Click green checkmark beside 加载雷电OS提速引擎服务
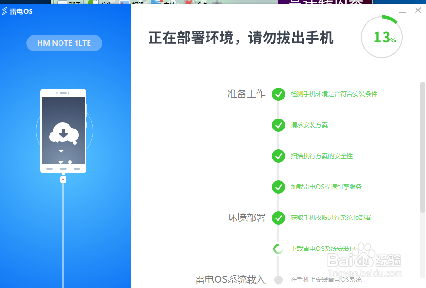Viewport: 426px width, 288px height. [x=278, y=187]
